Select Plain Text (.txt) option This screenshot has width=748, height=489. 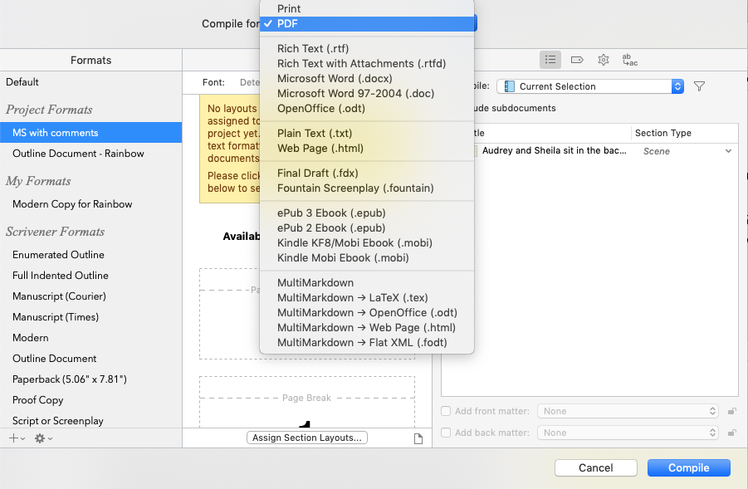[367, 133]
